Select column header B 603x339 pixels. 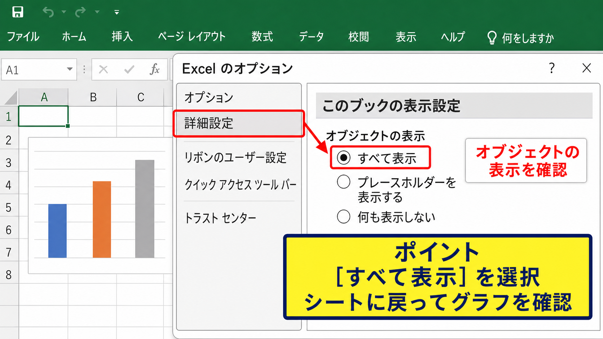coord(93,97)
